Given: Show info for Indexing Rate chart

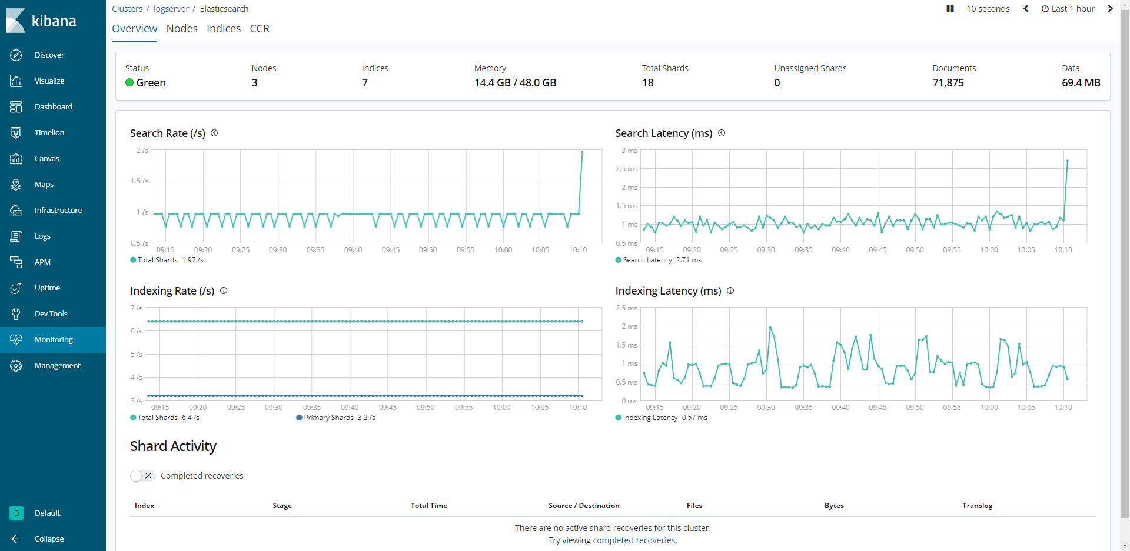Looking at the screenshot, I should pyautogui.click(x=224, y=290).
